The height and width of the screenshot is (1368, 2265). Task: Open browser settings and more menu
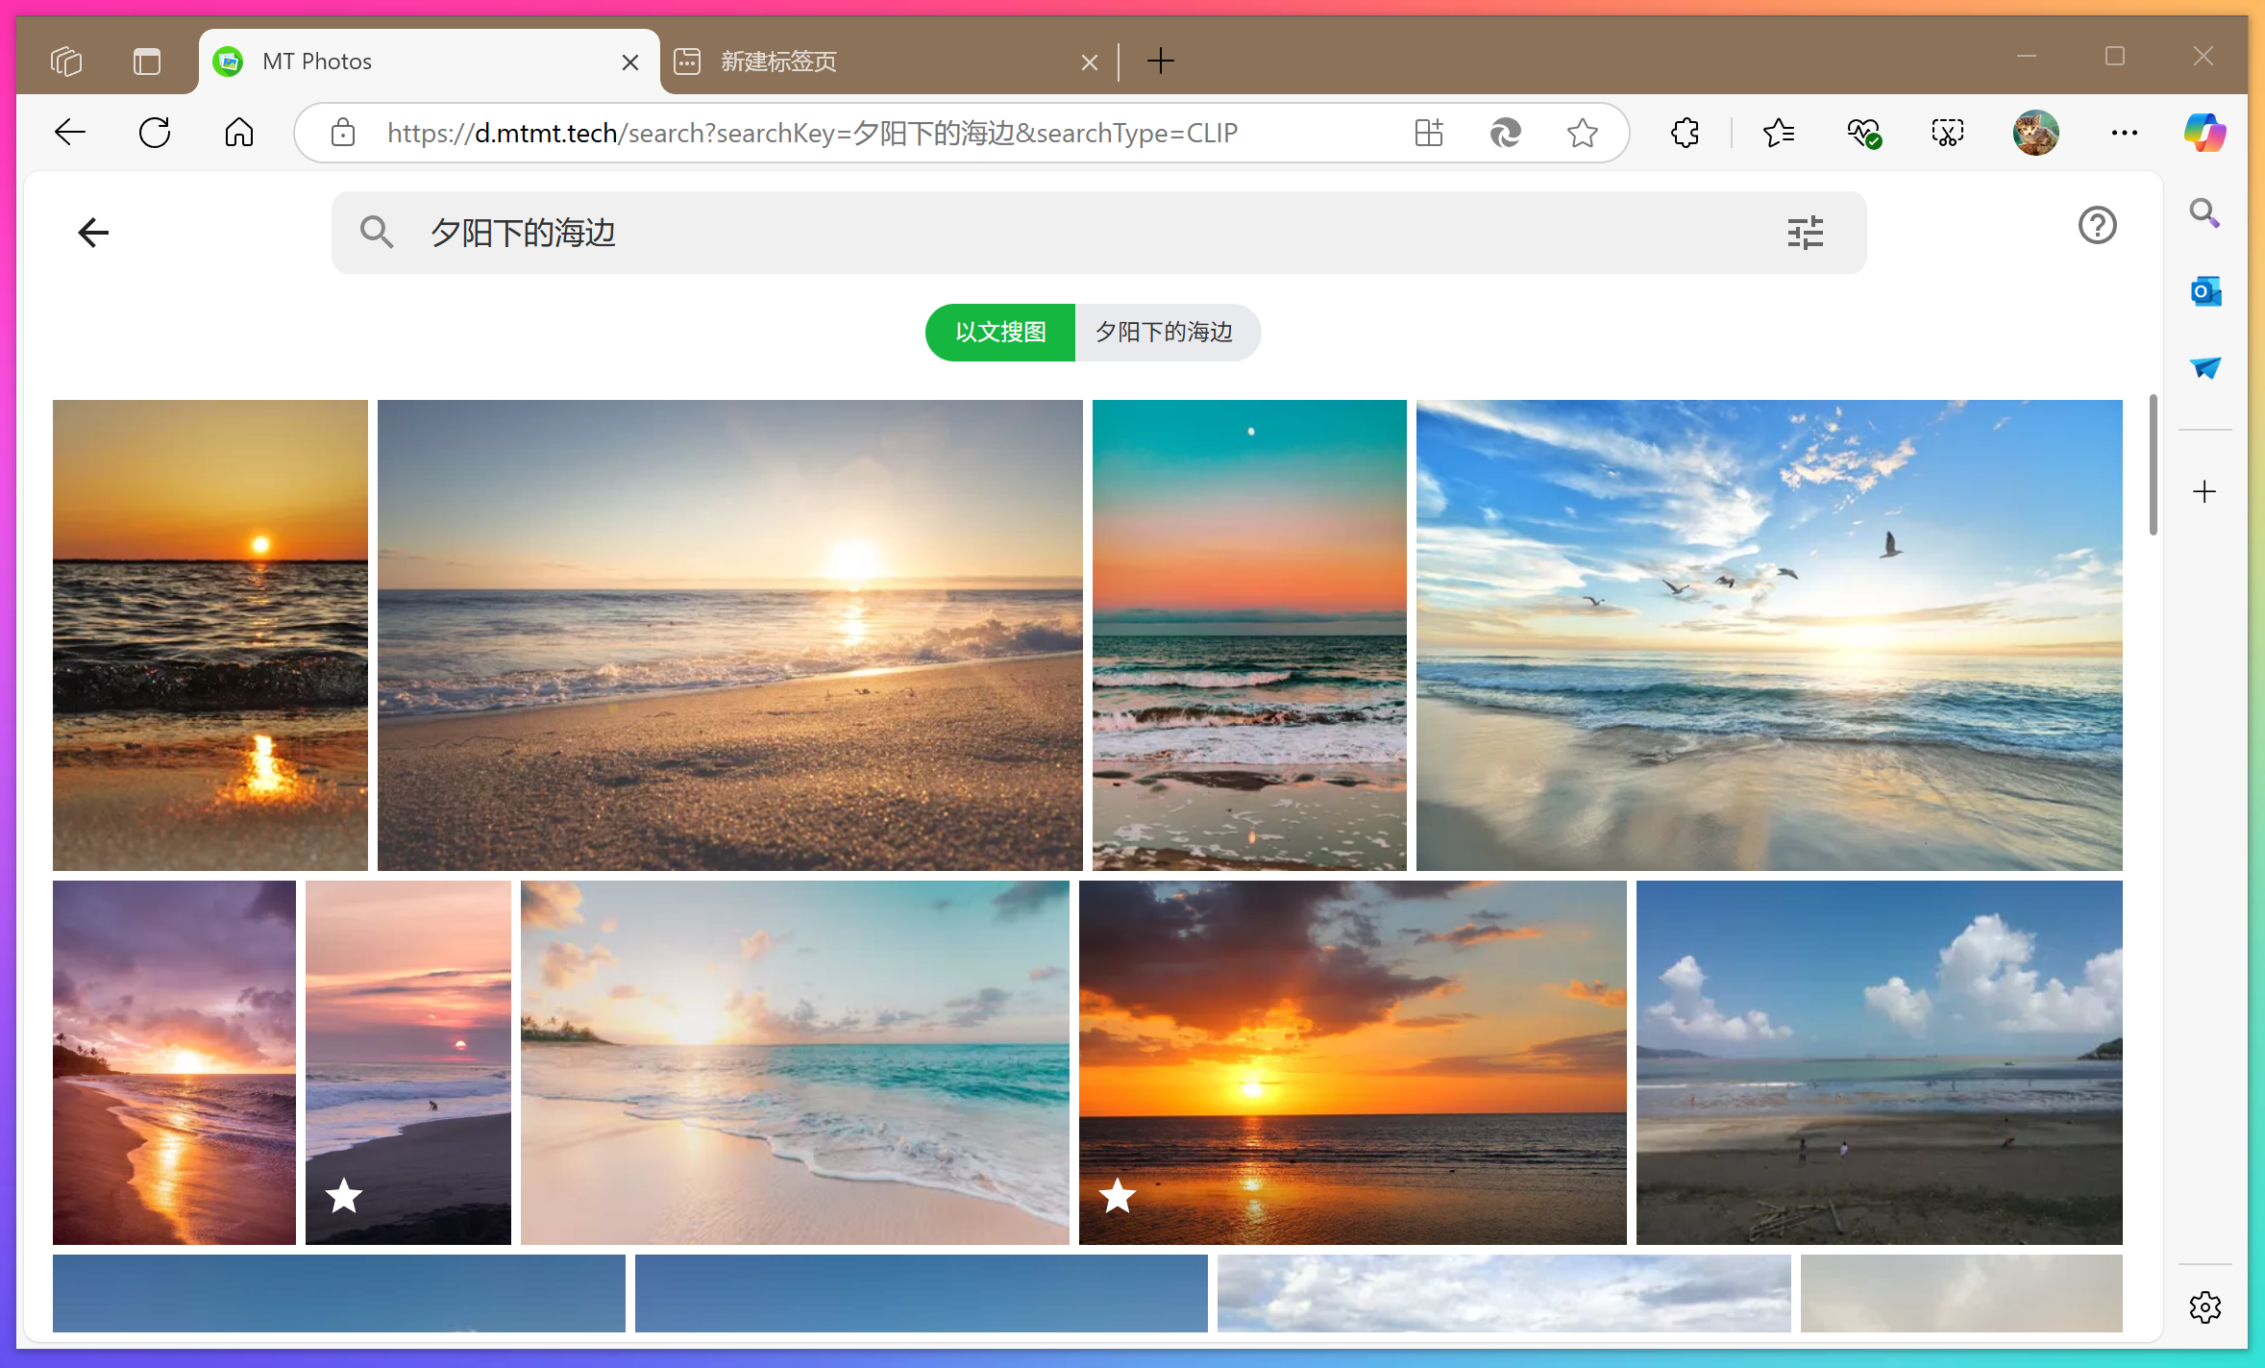pos(2124,133)
